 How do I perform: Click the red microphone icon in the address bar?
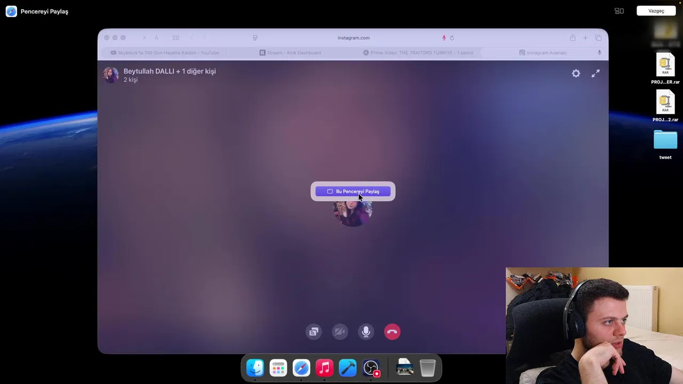(443, 38)
